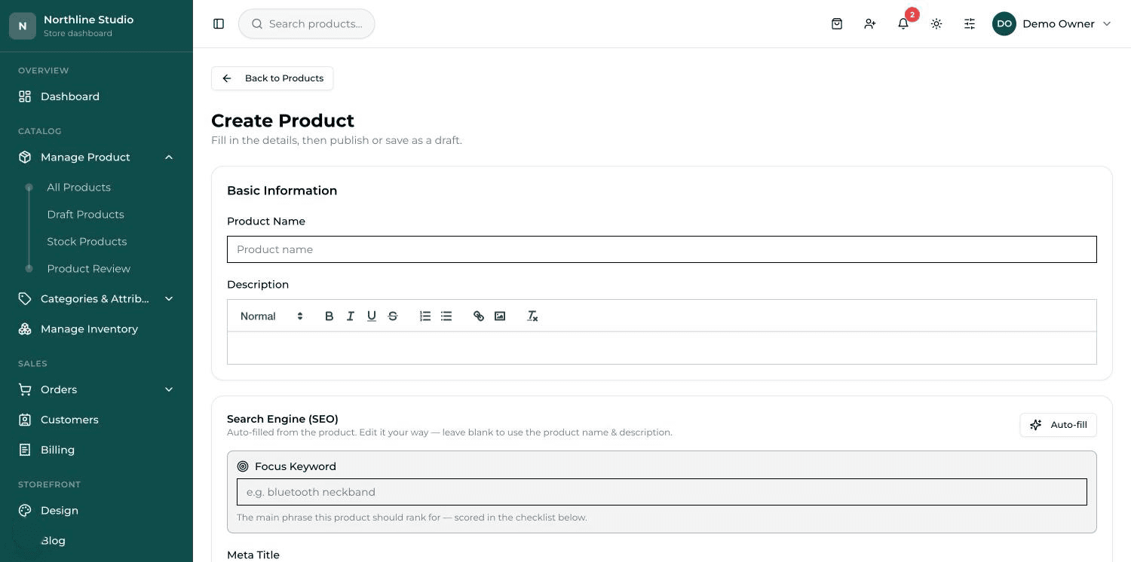Apply underline formatting in description editor
The image size is (1131, 562).
(371, 316)
